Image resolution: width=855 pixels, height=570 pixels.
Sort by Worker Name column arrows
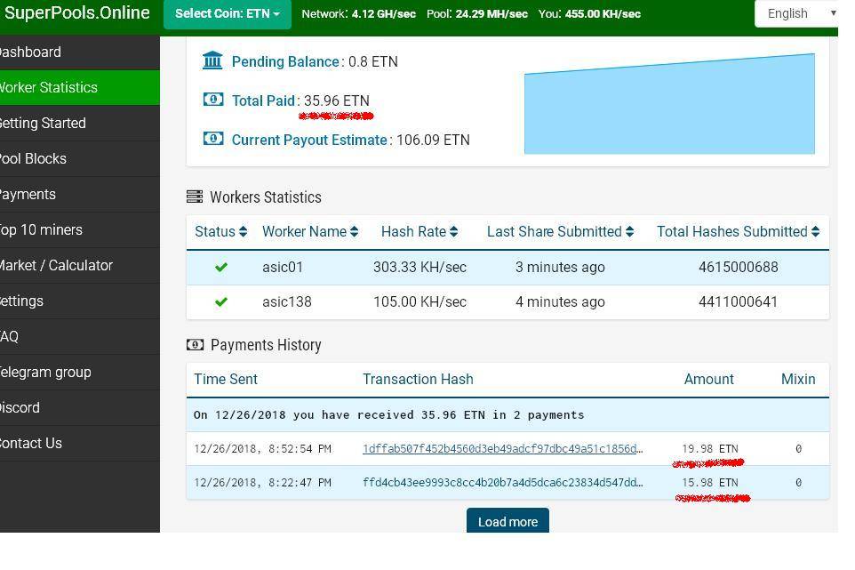(354, 232)
